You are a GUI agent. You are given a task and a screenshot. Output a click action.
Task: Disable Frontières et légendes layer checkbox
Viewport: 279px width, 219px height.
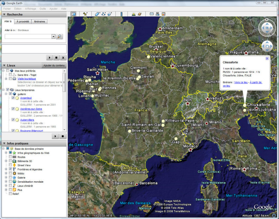(x=10, y=169)
